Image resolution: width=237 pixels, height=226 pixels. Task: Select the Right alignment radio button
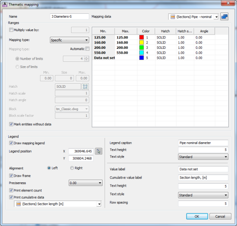(72, 168)
